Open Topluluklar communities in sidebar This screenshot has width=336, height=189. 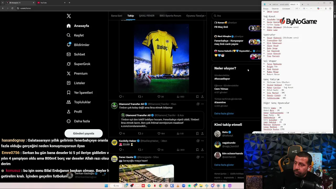click(78, 102)
